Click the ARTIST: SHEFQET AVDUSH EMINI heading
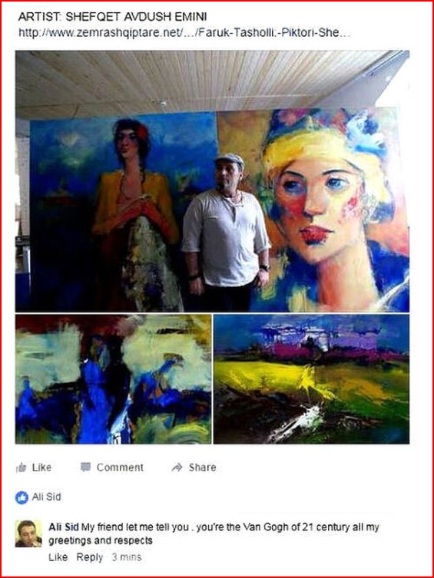 click(x=112, y=17)
